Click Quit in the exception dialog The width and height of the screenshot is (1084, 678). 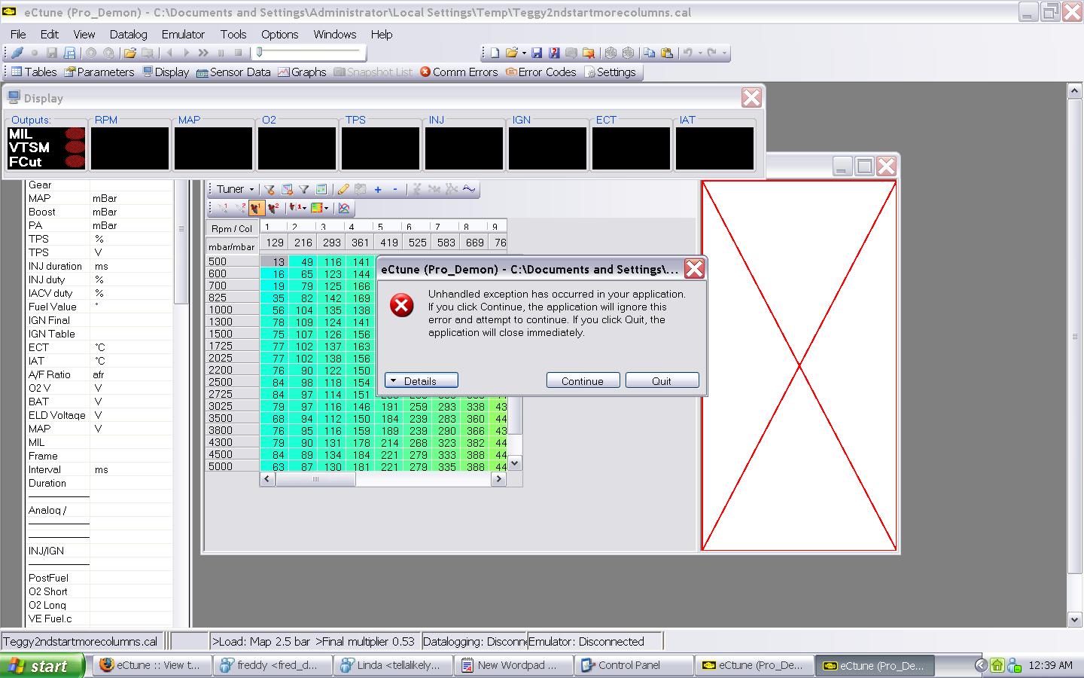pyautogui.click(x=662, y=381)
